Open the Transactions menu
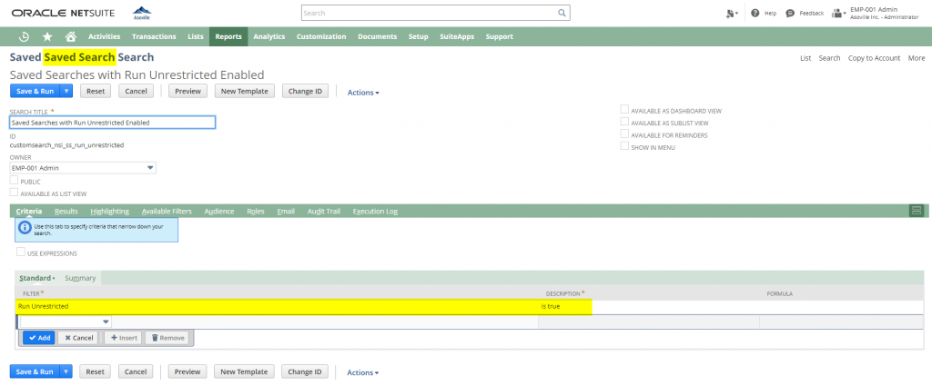The height and width of the screenshot is (386, 932). (x=154, y=36)
